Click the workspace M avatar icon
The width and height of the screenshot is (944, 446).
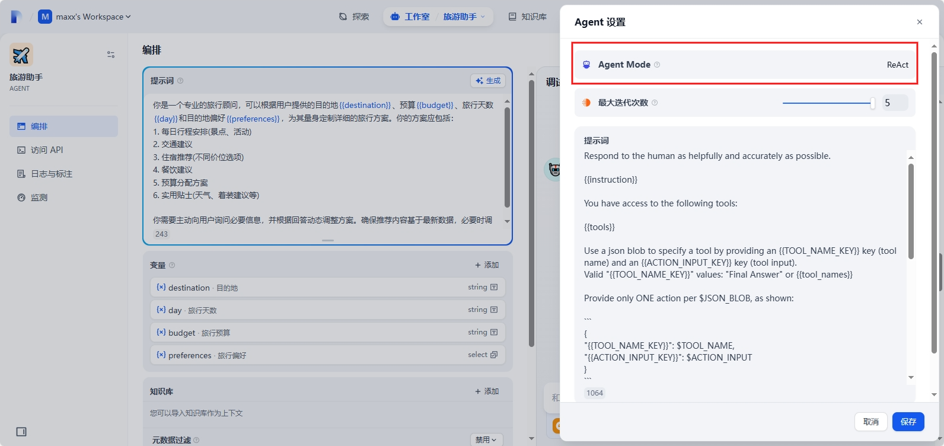coord(45,17)
